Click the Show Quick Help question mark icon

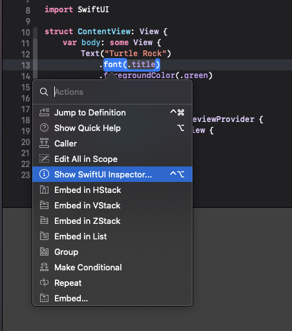coord(44,128)
